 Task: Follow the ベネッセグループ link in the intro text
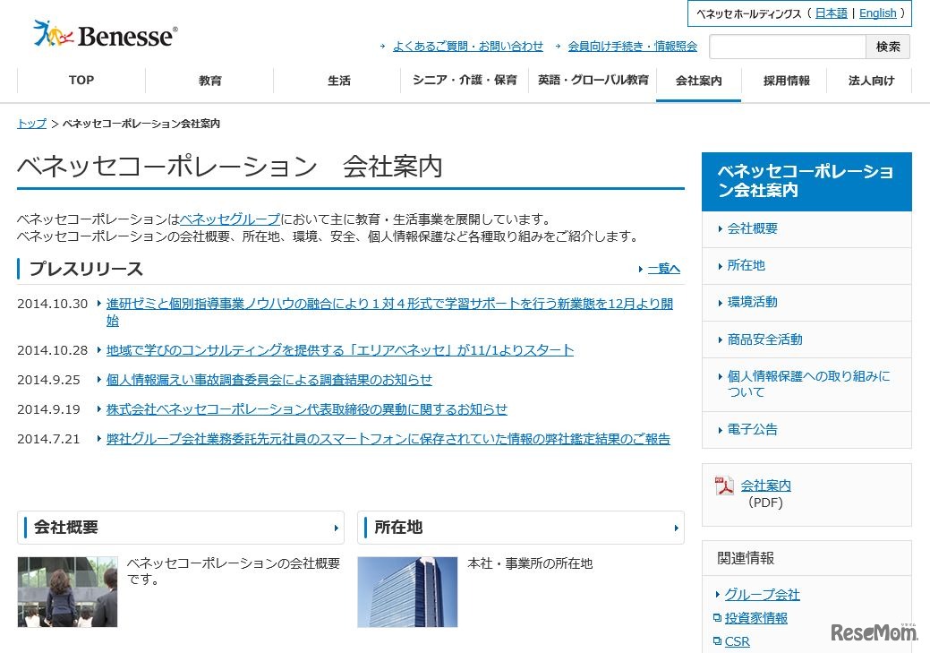coord(230,217)
